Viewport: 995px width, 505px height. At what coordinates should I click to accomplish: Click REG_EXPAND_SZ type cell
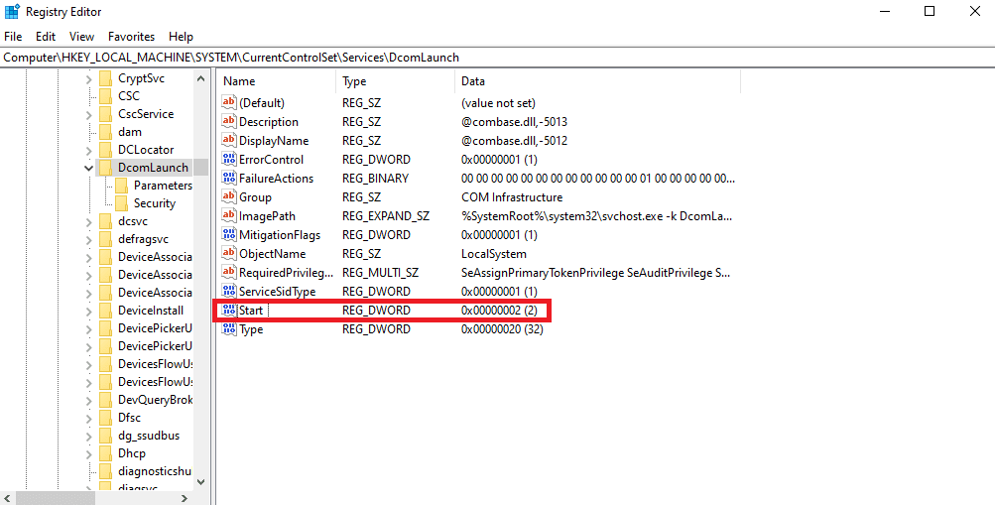(x=386, y=215)
